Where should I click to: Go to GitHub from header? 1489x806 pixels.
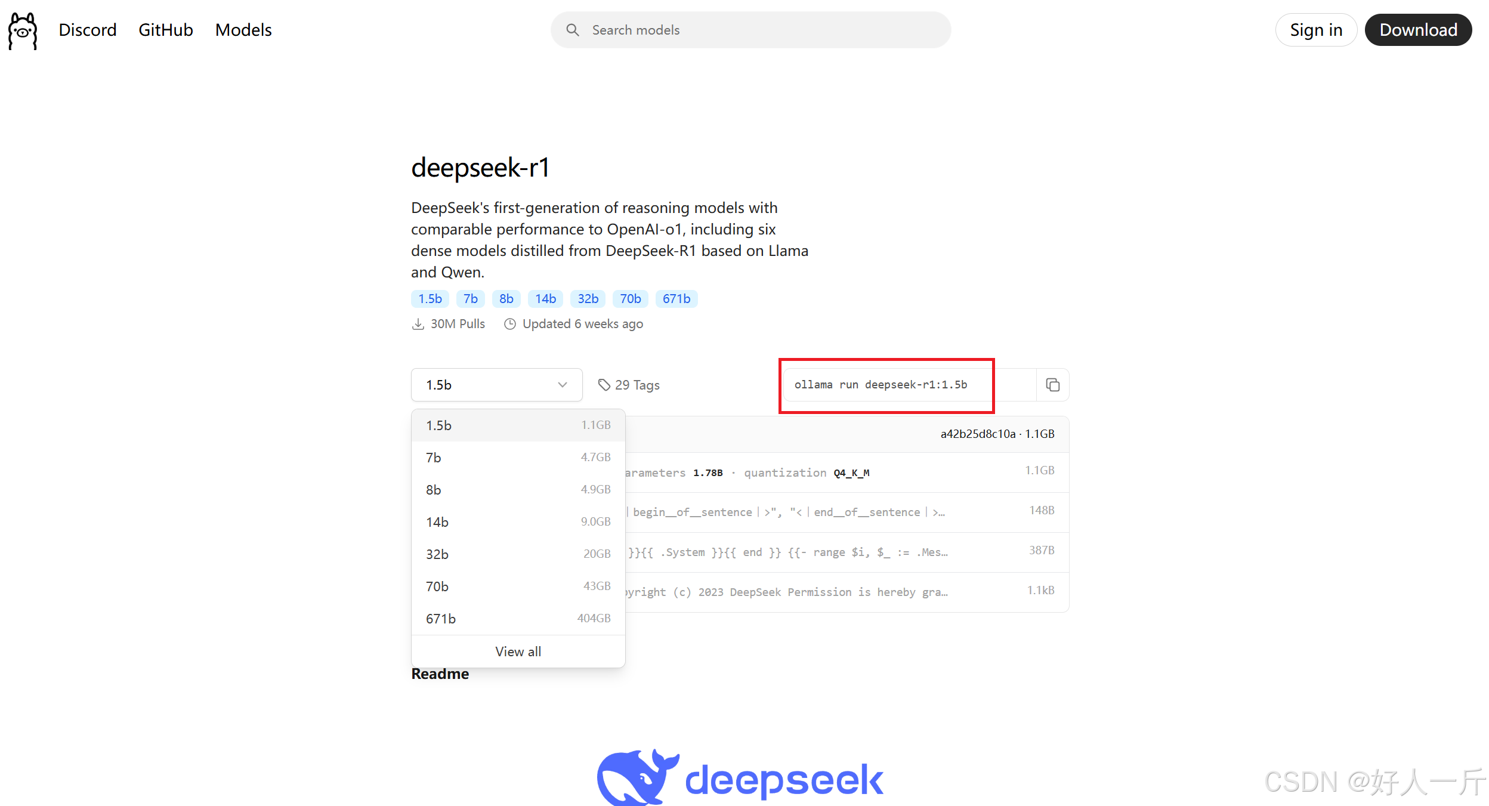pos(165,30)
